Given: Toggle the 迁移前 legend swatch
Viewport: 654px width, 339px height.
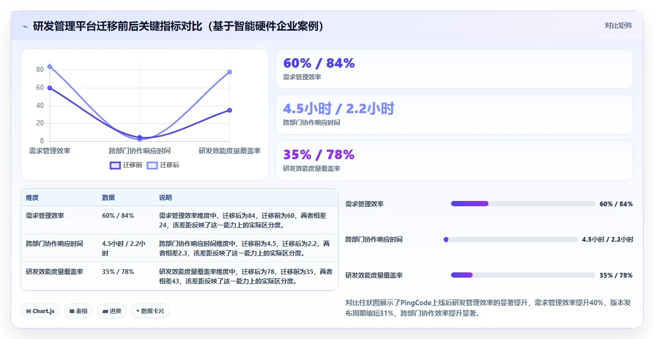Looking at the screenshot, I should click(x=115, y=165).
